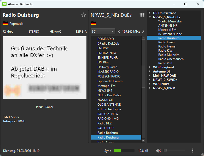Step to the next channel frequency

click(x=143, y=31)
